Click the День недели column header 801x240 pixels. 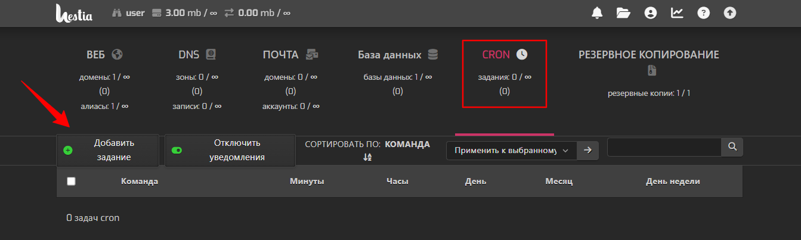[x=673, y=182]
